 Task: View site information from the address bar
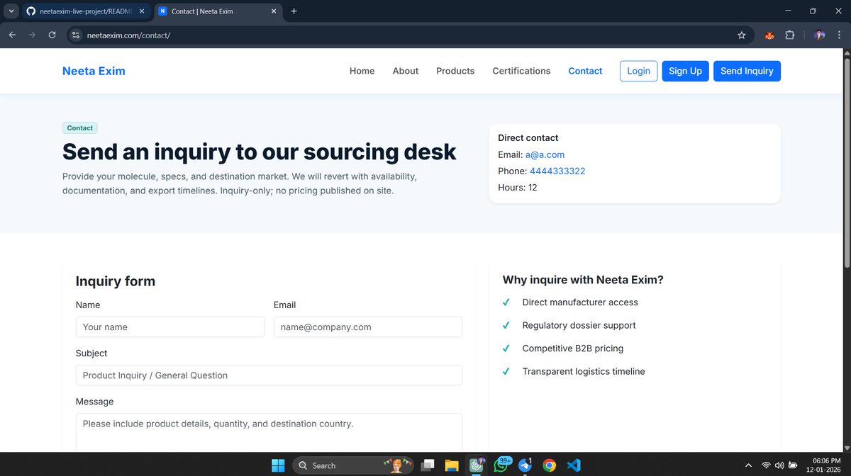pyautogui.click(x=75, y=35)
